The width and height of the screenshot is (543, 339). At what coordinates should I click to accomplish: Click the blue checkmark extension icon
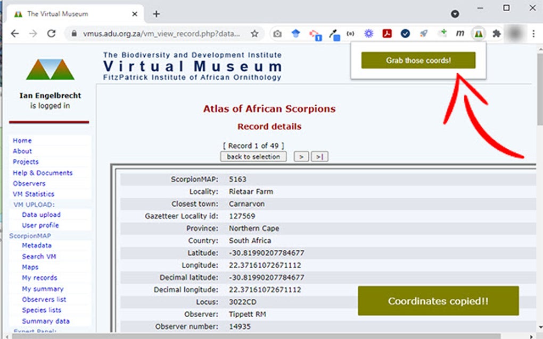tap(405, 33)
